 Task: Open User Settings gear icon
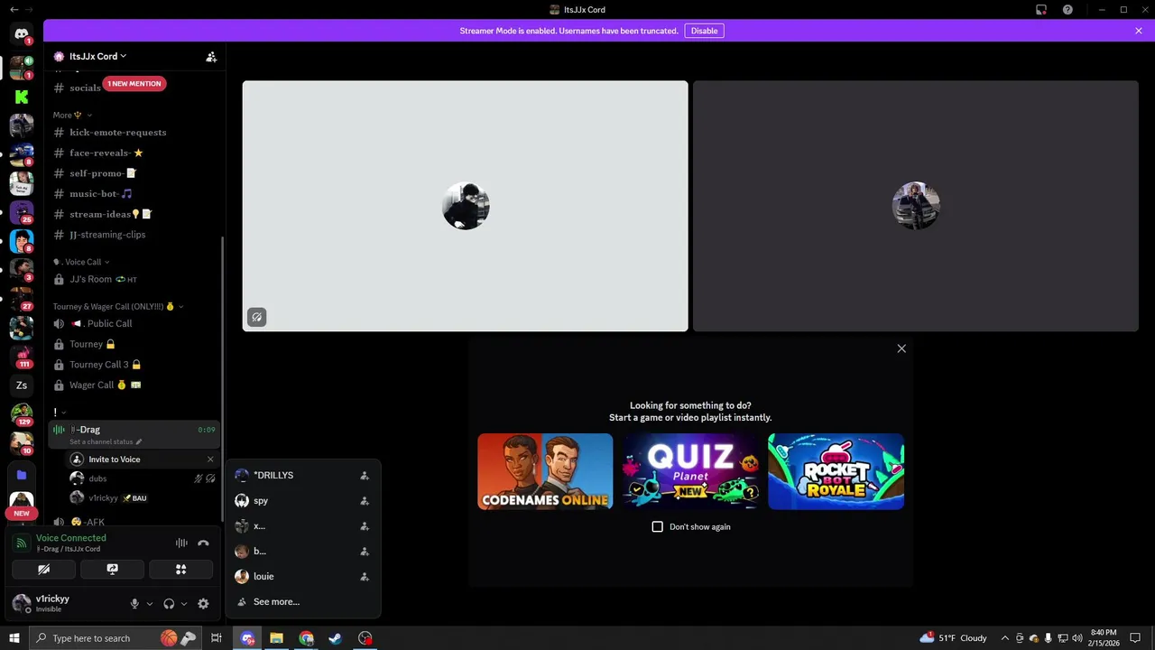click(203, 604)
